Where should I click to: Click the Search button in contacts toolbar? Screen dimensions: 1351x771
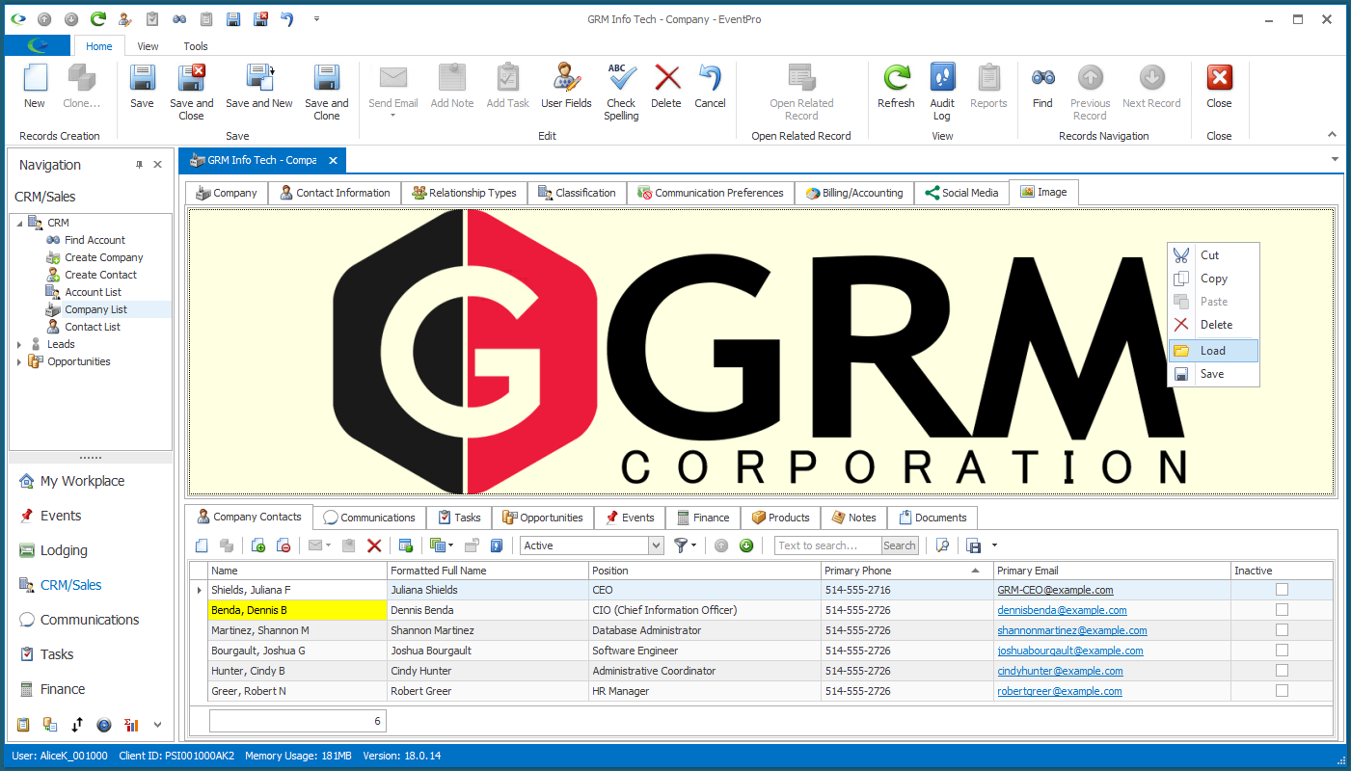tap(900, 545)
